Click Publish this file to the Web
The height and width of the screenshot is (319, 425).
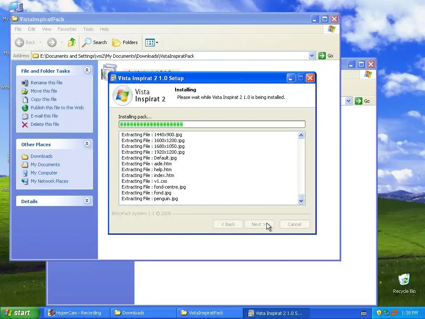(x=57, y=108)
